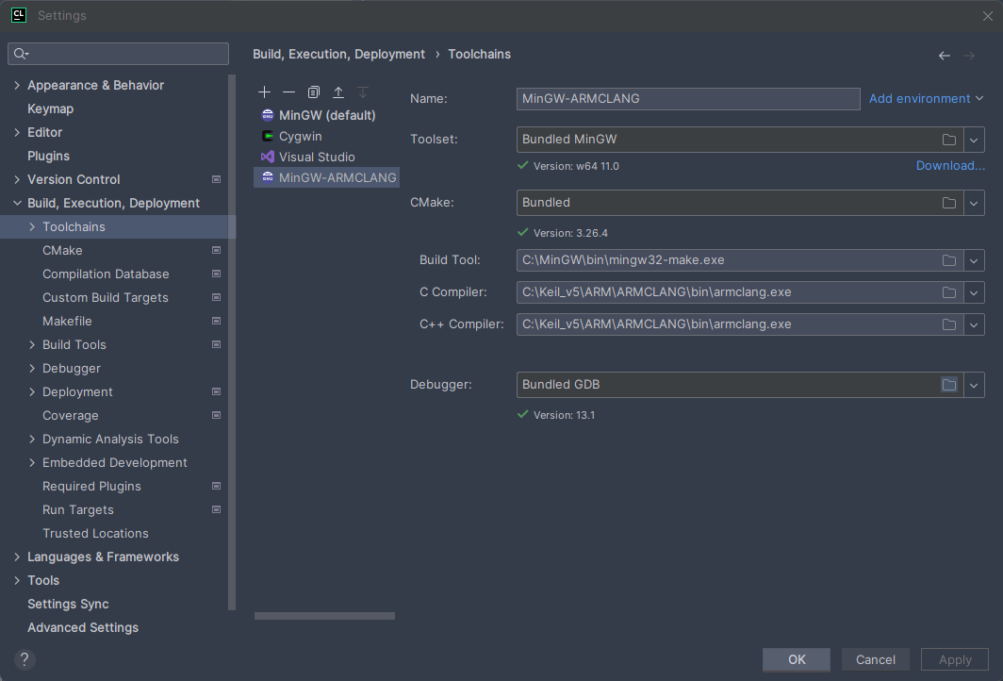Select MinGW-ARMCLANG toolchain entry
The image size is (1003, 681).
pos(326,177)
